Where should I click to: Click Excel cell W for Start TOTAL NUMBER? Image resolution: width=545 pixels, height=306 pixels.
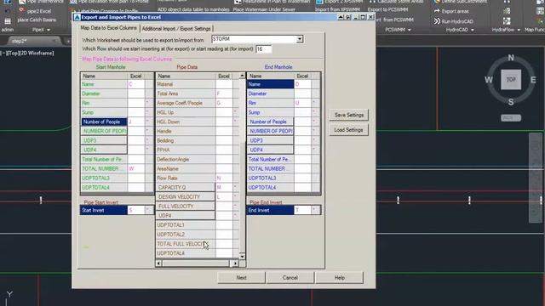click(x=136, y=168)
